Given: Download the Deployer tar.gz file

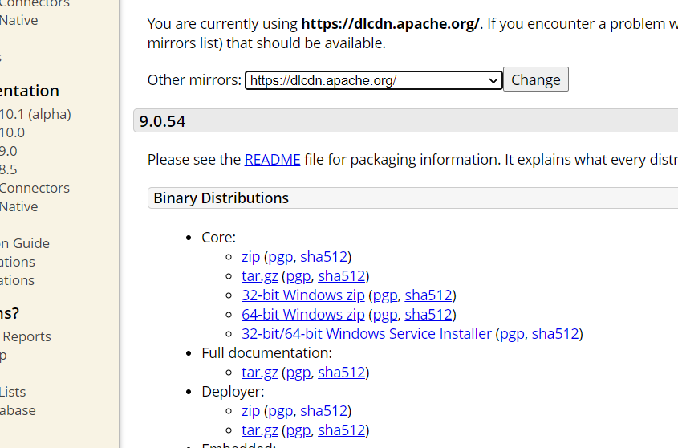Looking at the screenshot, I should pos(259,430).
